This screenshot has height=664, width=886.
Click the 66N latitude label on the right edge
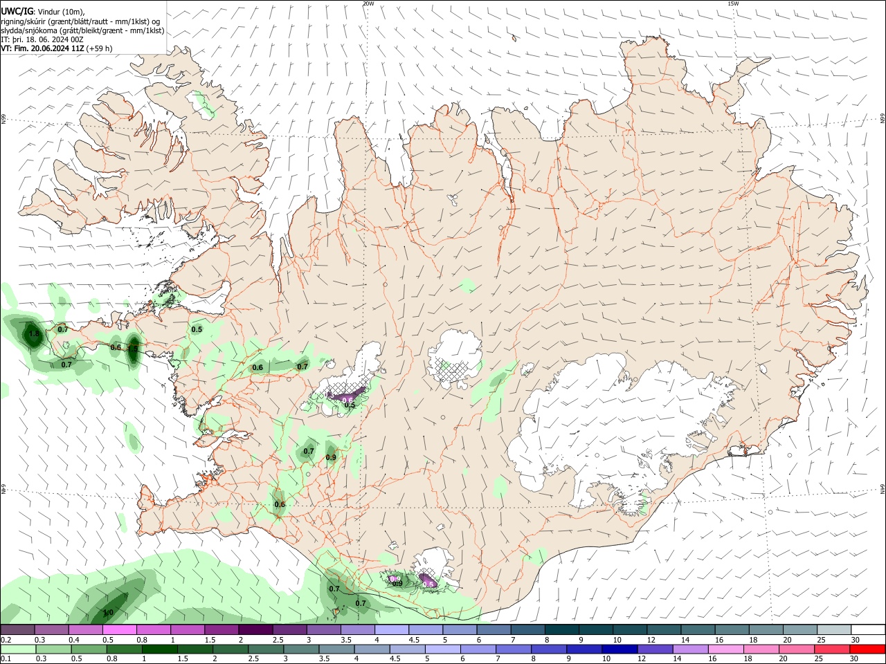[x=882, y=119]
